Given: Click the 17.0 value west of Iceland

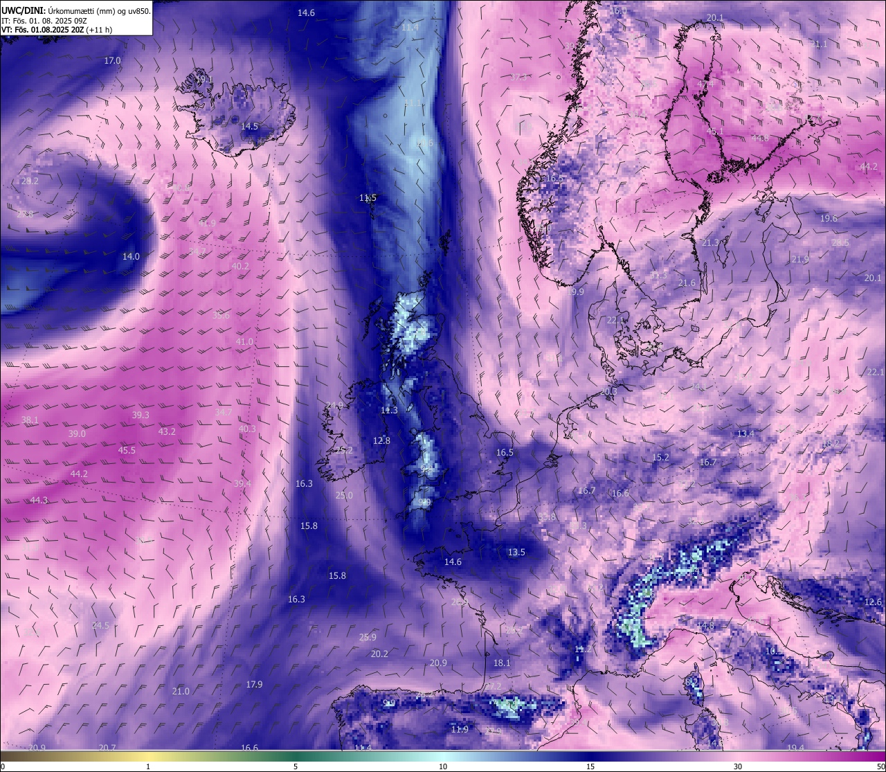Looking at the screenshot, I should 112,61.
